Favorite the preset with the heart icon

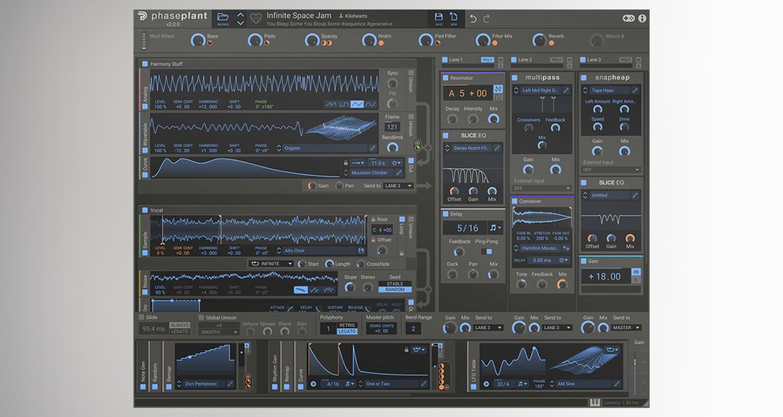pyautogui.click(x=255, y=19)
